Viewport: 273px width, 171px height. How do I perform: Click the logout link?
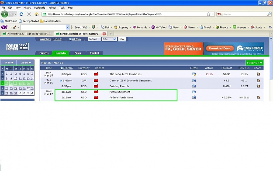58,39
